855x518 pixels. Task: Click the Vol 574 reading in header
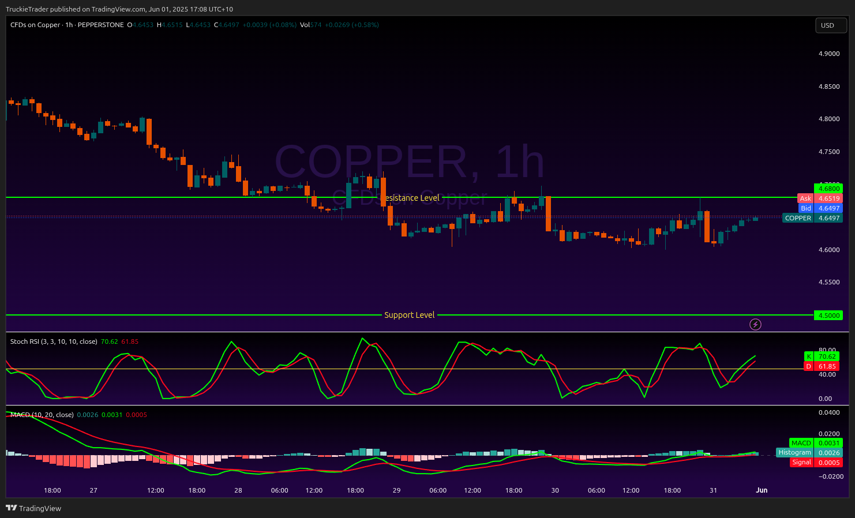coord(311,25)
